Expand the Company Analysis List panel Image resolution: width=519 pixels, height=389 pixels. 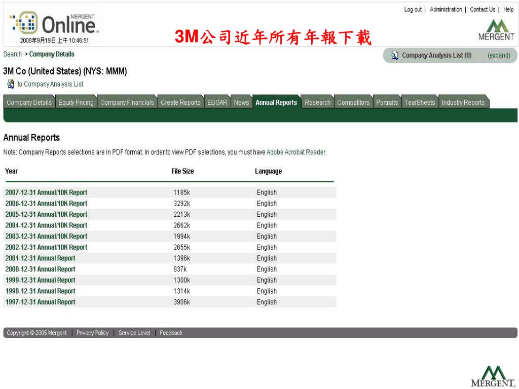(x=499, y=55)
